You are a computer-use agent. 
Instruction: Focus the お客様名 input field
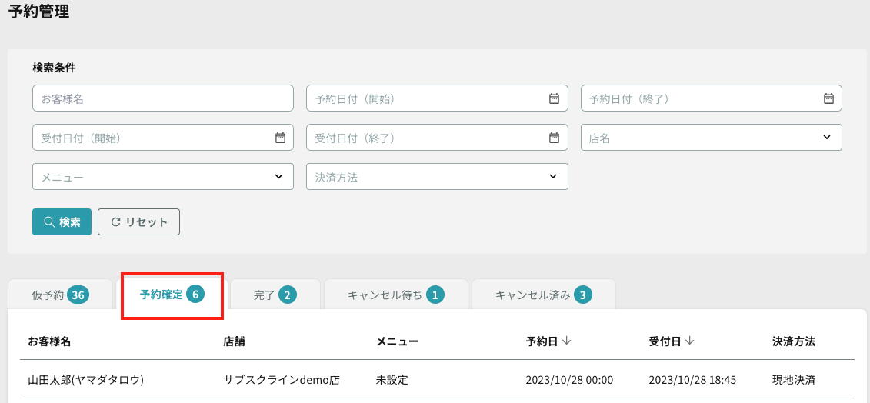163,98
